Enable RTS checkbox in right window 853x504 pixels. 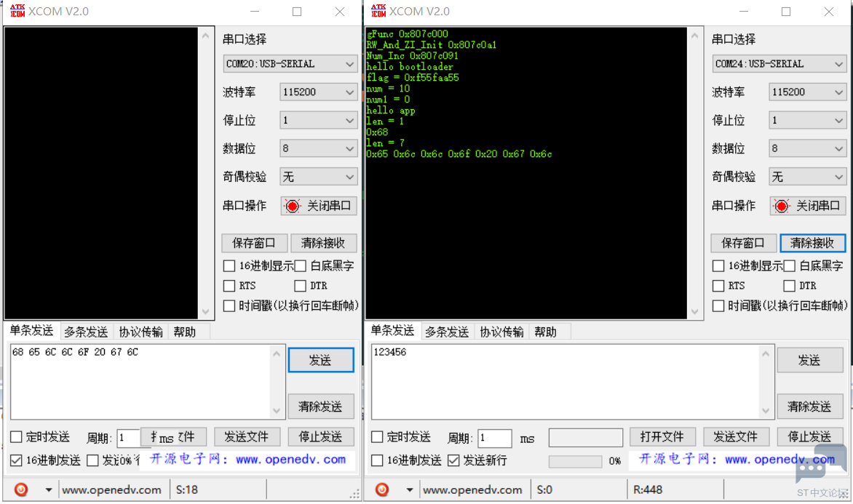[x=718, y=285]
